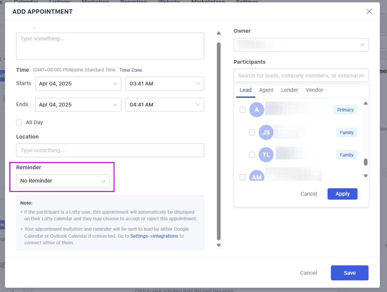Open the Settings->Integrations link
387x292 pixels.
click(154, 236)
